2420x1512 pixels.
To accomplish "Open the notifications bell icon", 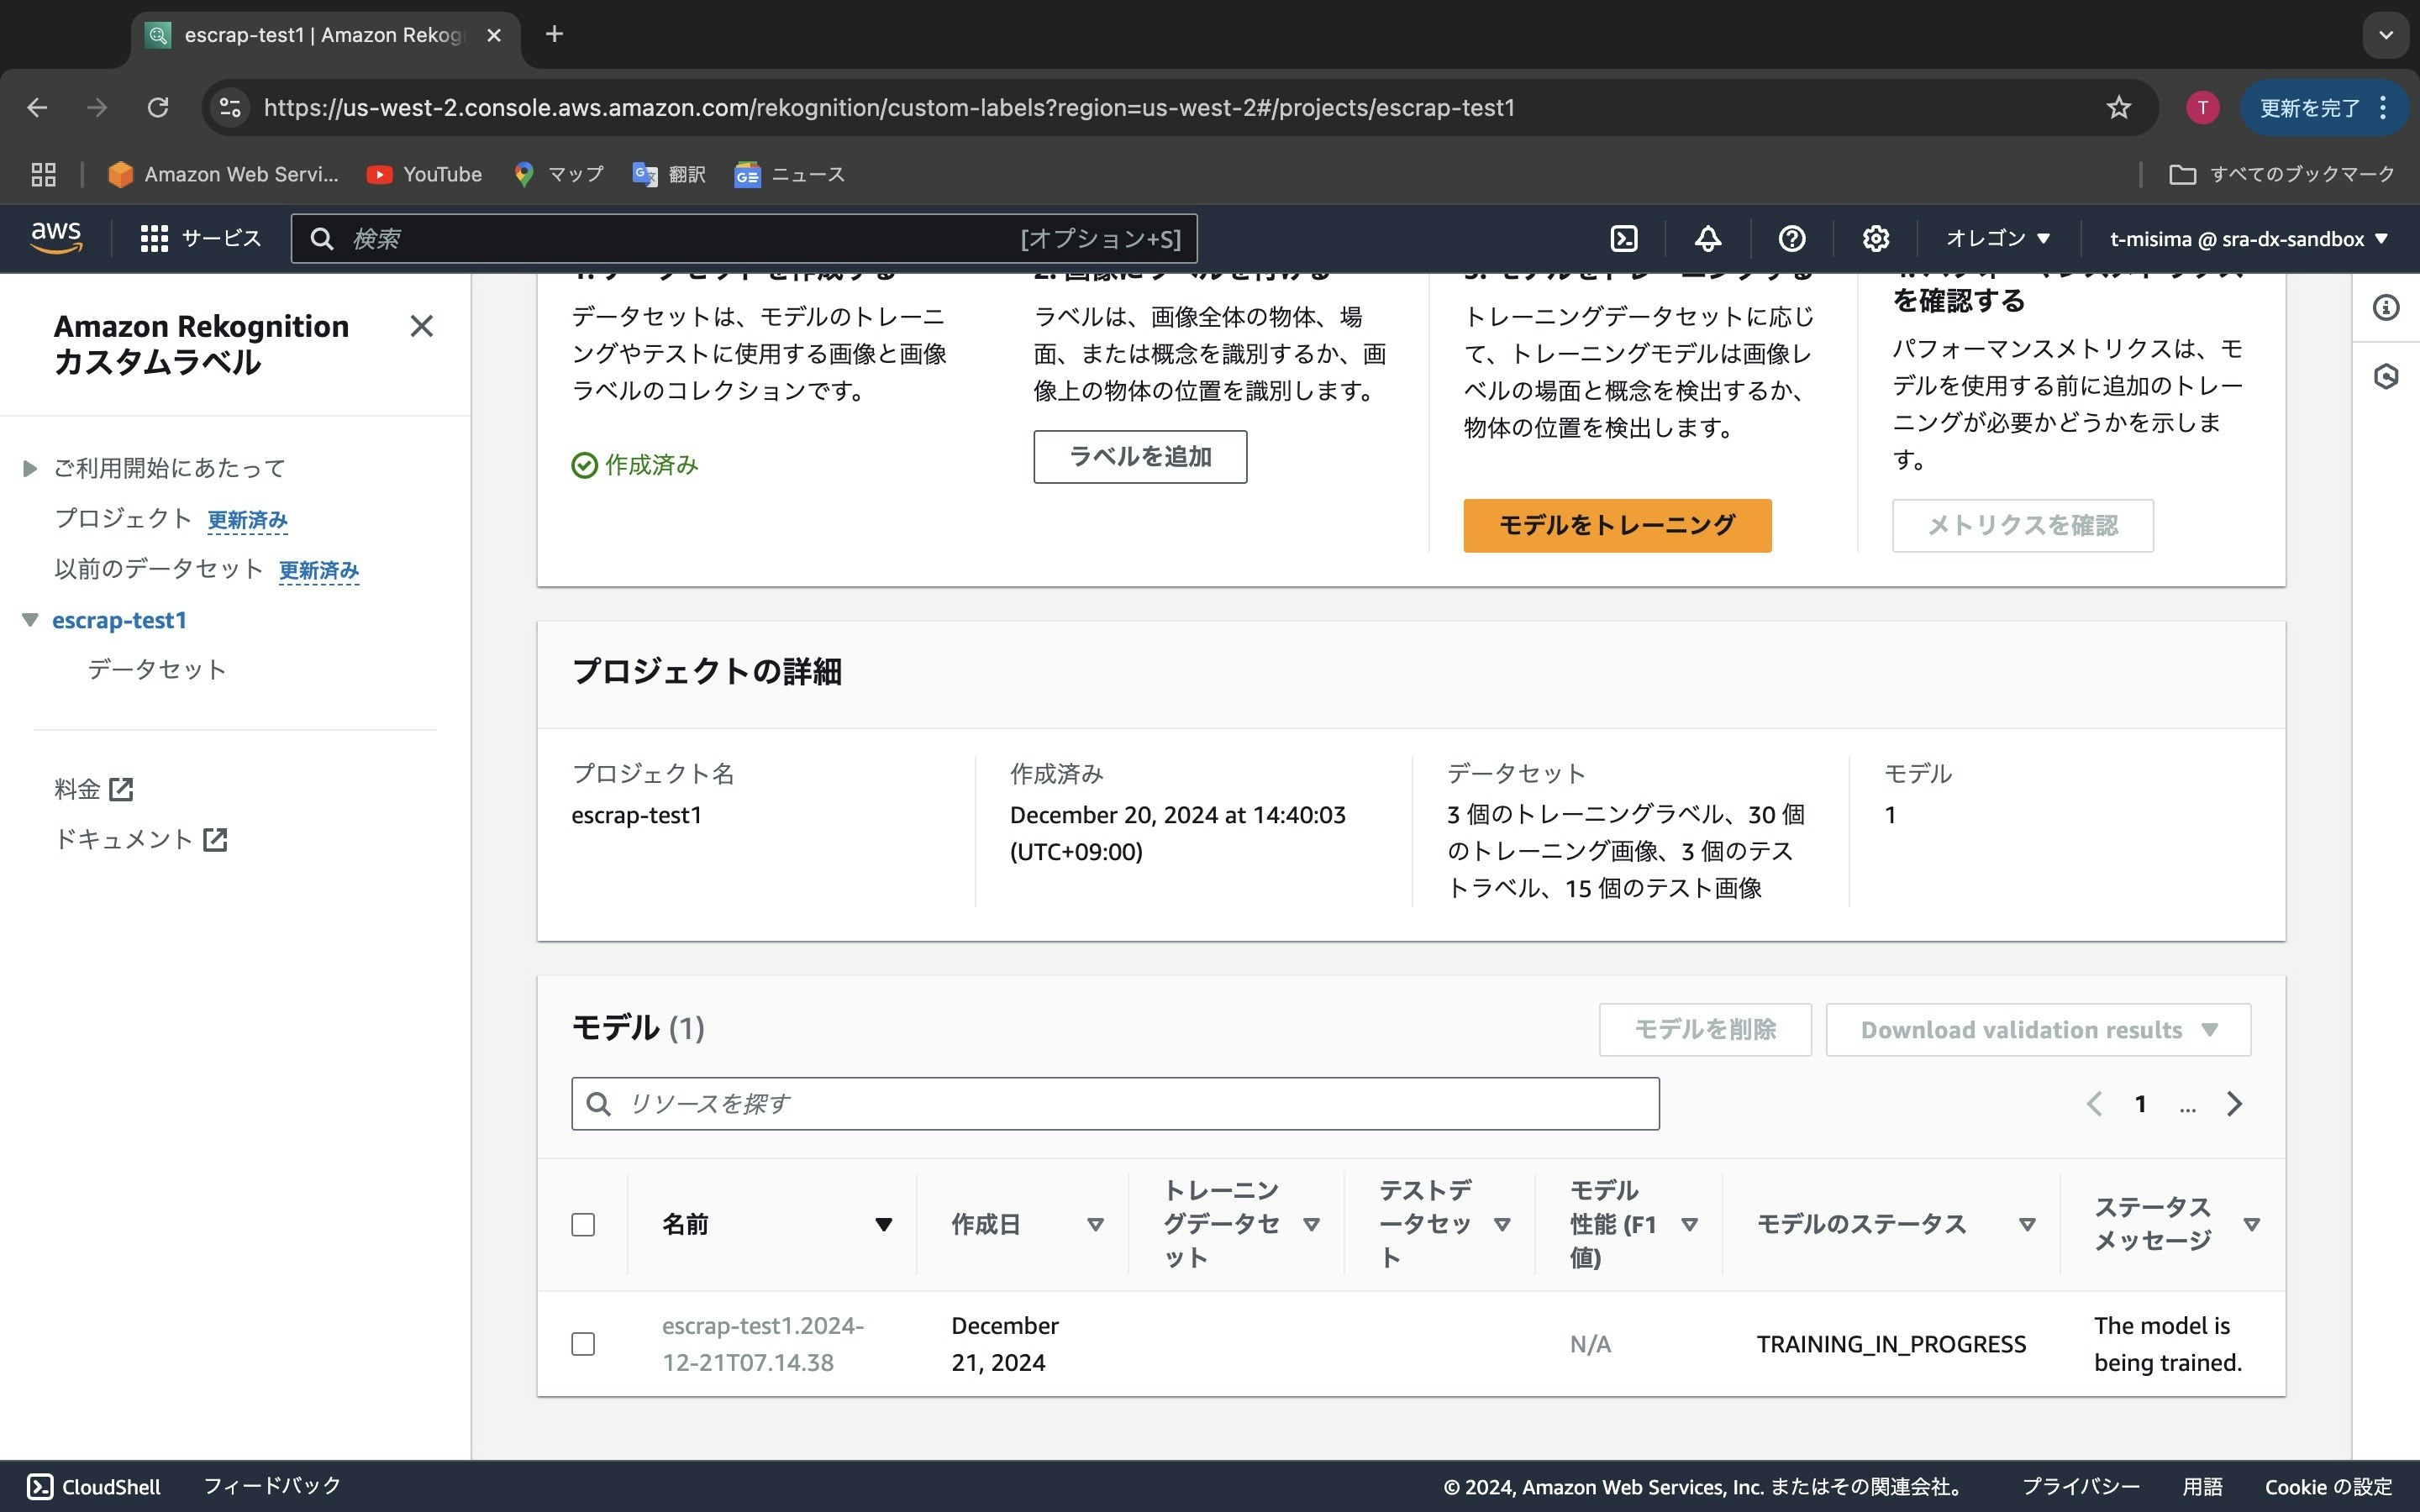I will 1707,238.
